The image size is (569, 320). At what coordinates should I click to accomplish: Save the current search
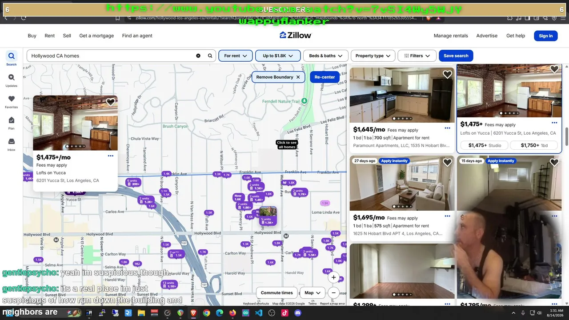tap(456, 56)
